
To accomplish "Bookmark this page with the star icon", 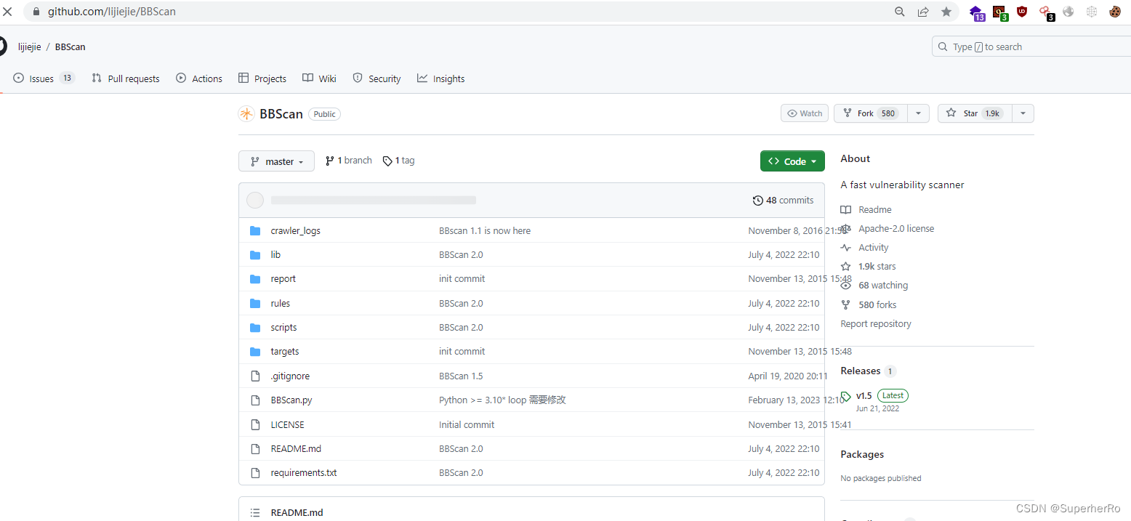I will pyautogui.click(x=946, y=12).
